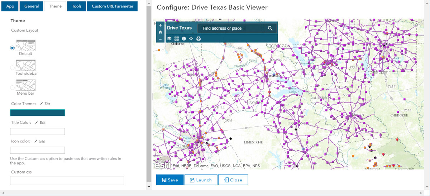Click the pencil icon next to Icon color

tap(36, 141)
